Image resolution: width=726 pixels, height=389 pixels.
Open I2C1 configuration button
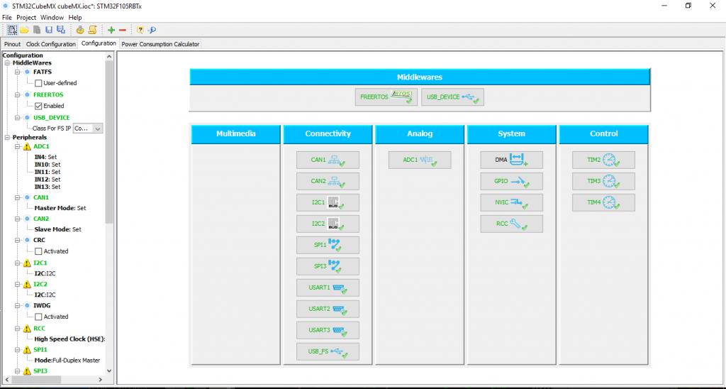[328, 202]
